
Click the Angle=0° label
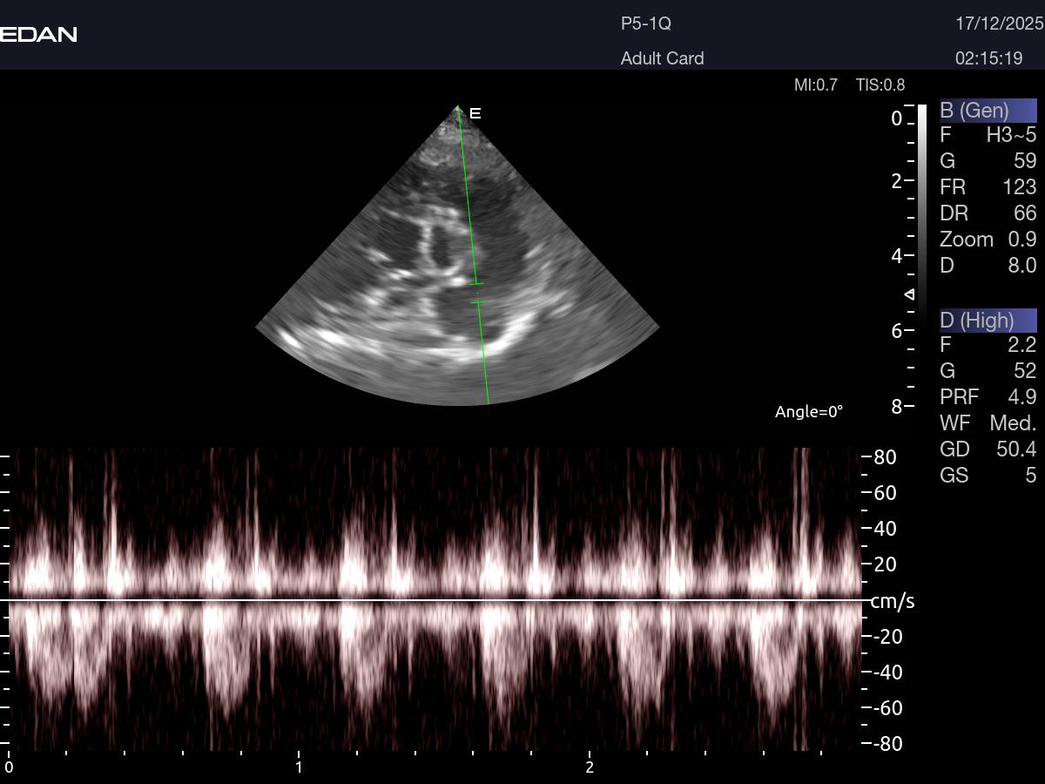(809, 412)
